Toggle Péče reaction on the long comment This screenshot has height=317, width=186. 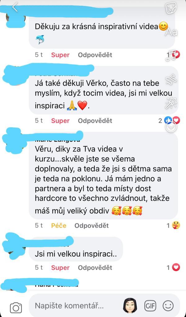pyautogui.click(x=59, y=225)
